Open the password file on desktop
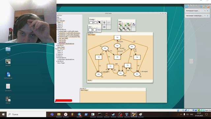This screenshot has height=119, width=211. click(8, 88)
